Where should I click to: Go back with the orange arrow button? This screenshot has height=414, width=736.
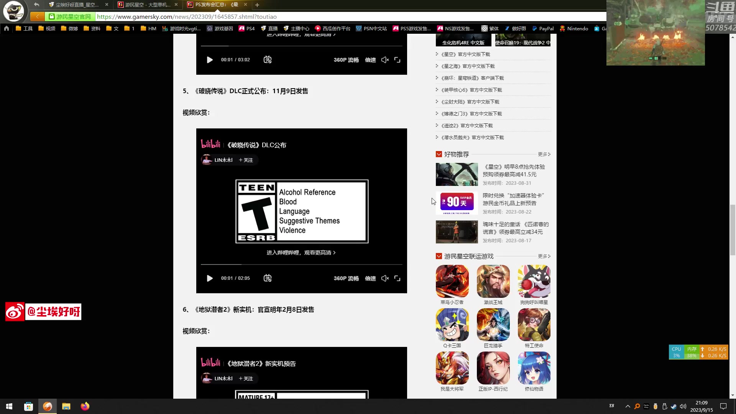37,16
